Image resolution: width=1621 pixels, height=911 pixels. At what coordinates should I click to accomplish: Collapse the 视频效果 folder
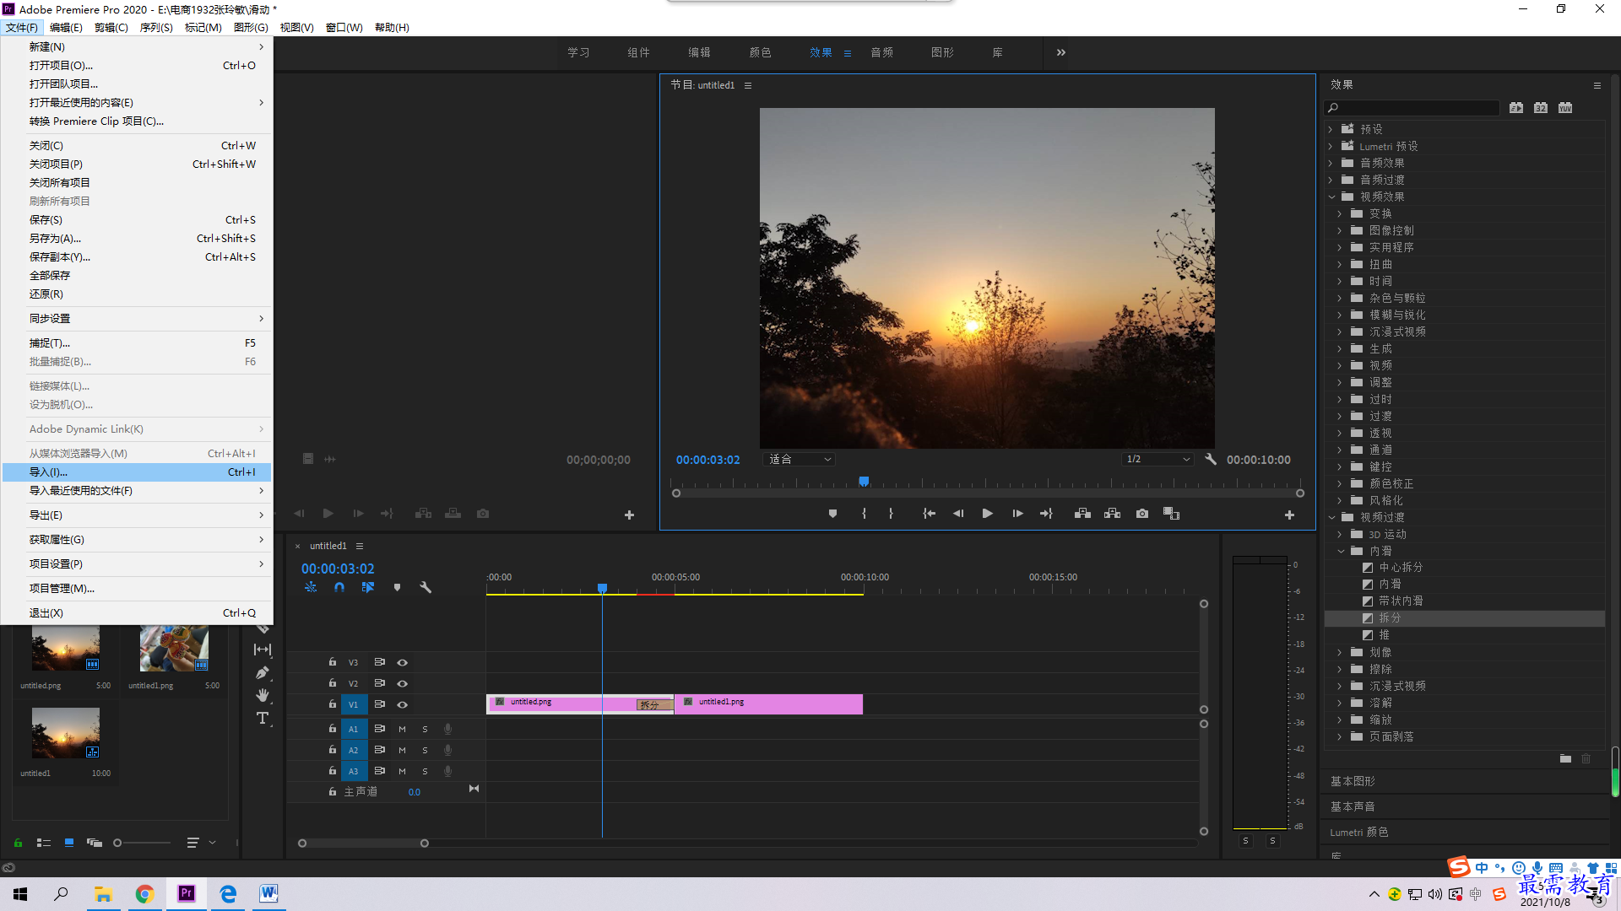click(x=1331, y=197)
